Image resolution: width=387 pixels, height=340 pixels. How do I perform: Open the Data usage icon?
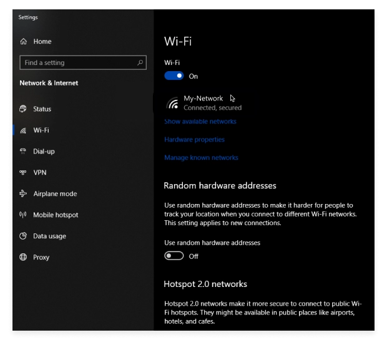pyautogui.click(x=24, y=236)
